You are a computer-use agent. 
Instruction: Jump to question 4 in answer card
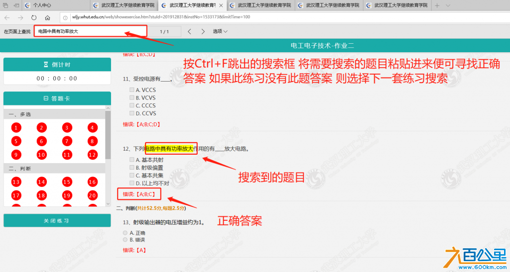click(x=92, y=128)
